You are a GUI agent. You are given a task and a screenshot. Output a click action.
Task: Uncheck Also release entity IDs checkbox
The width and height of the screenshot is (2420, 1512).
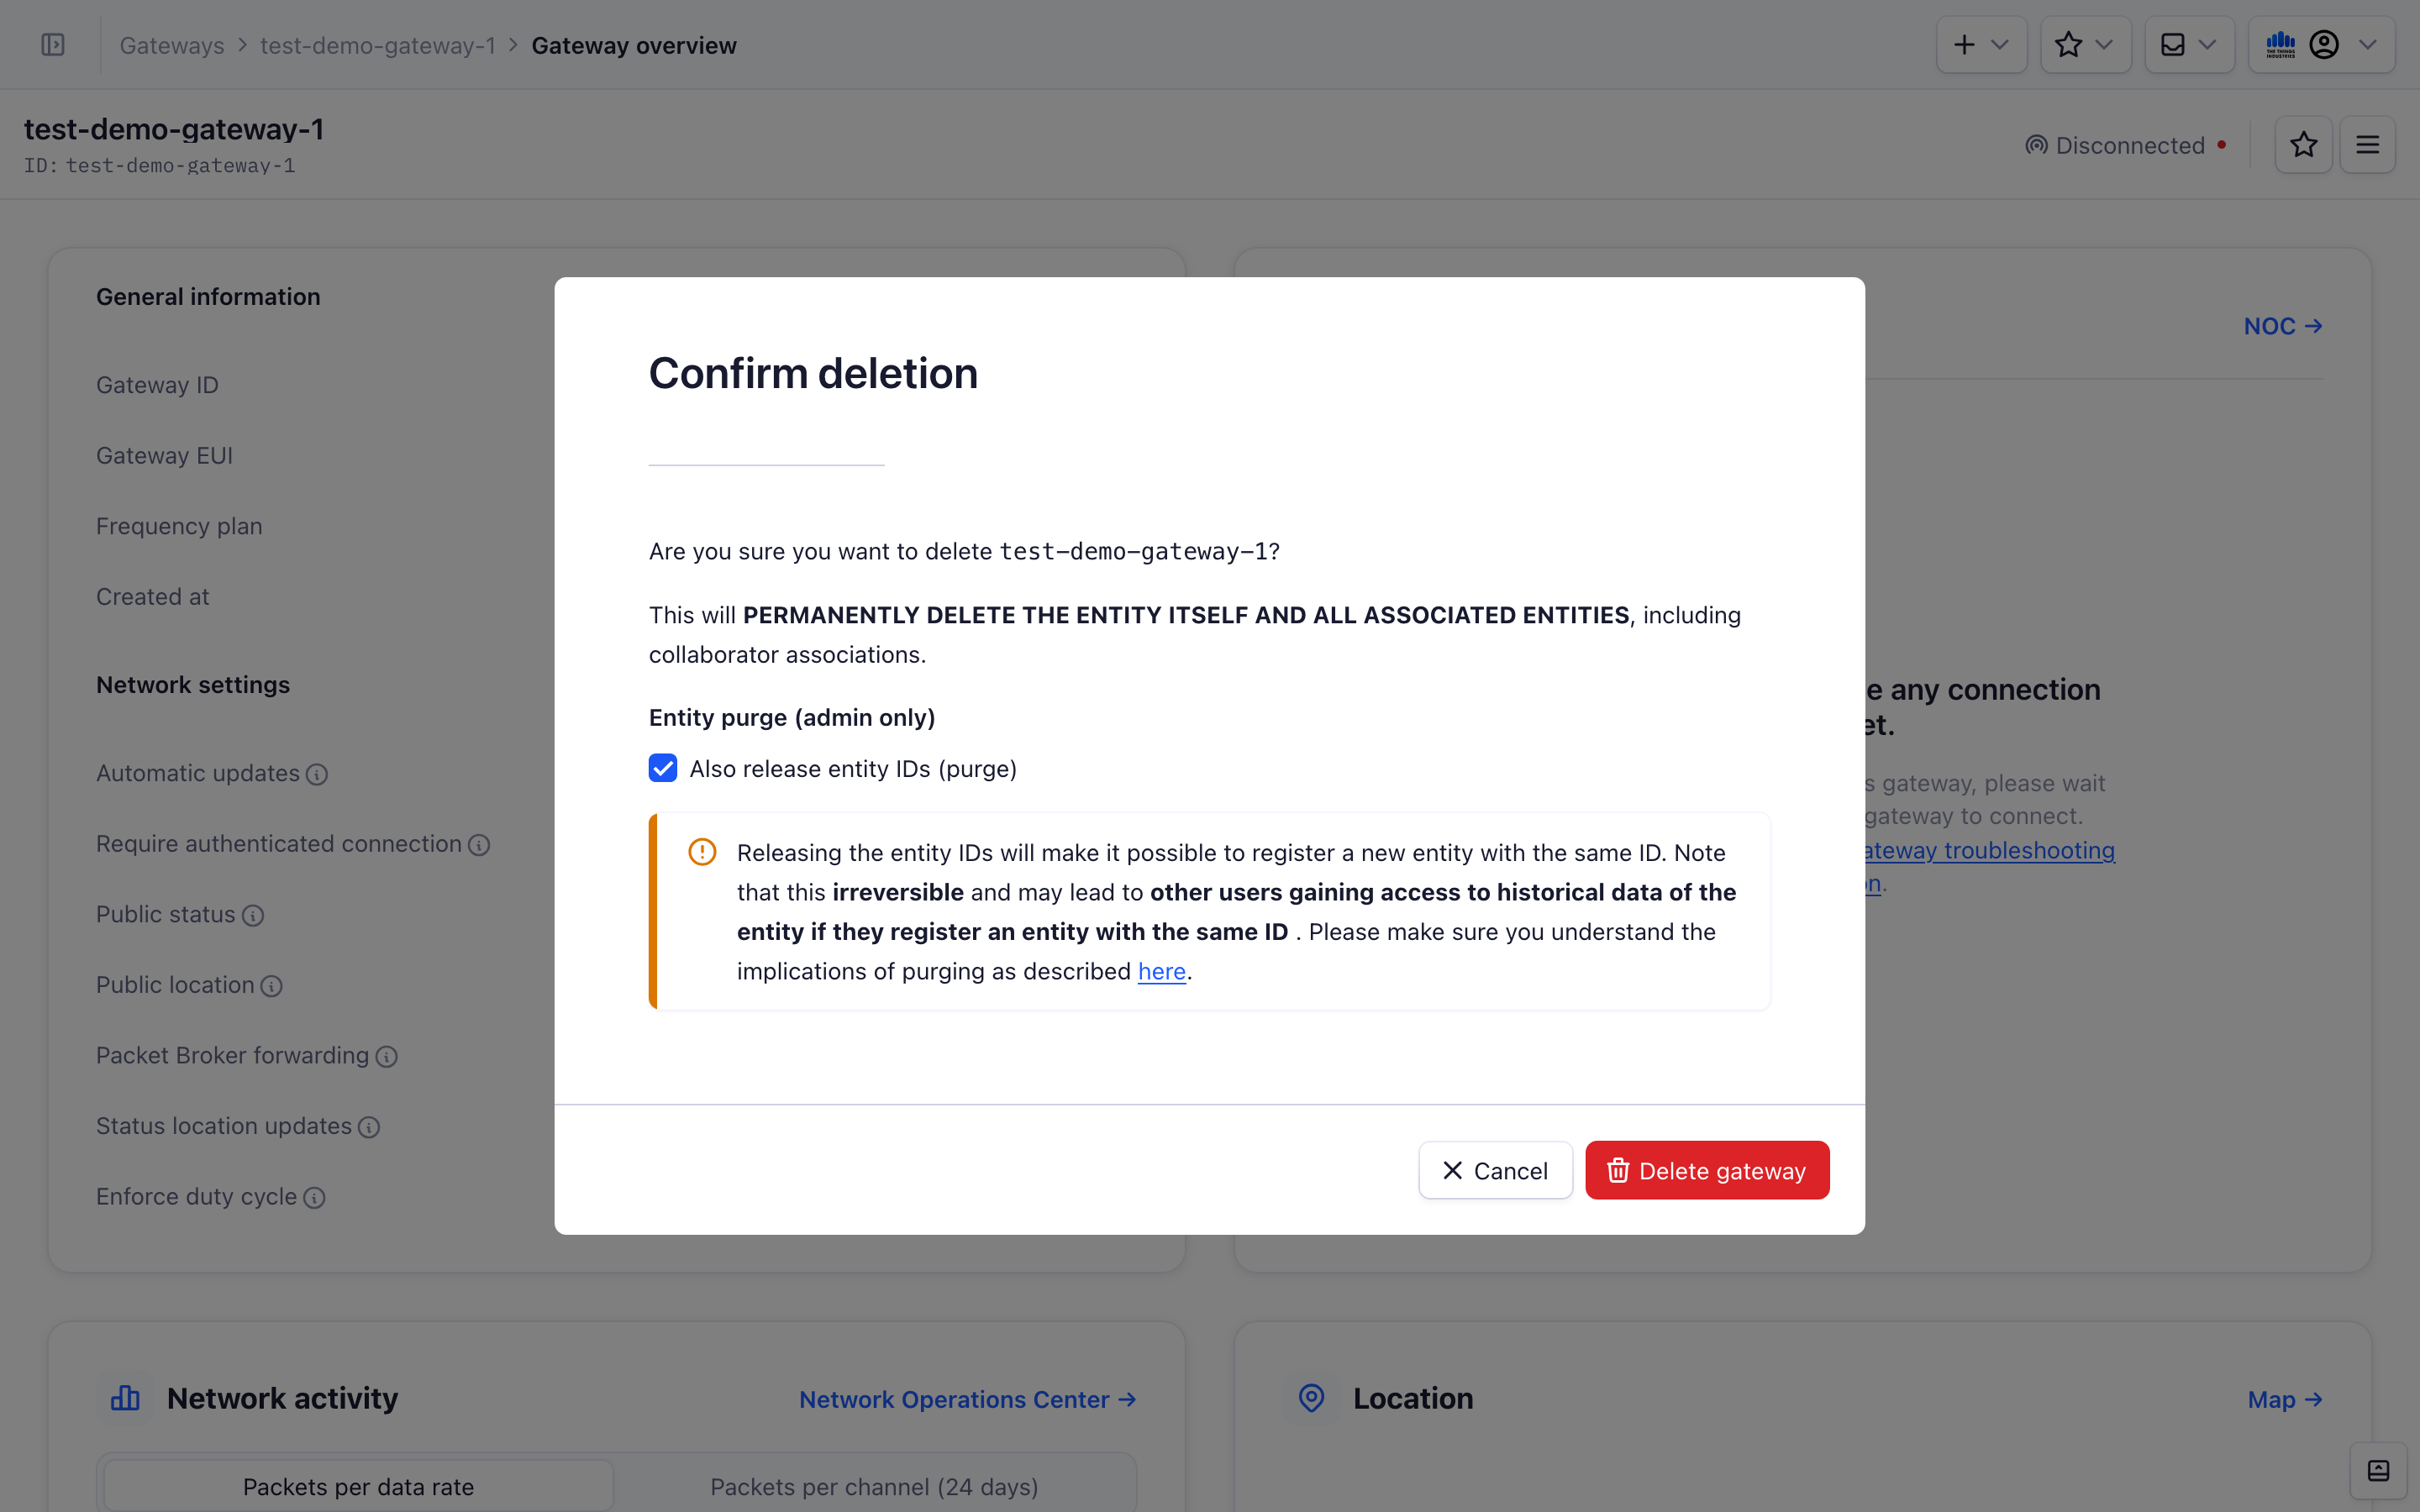click(663, 768)
